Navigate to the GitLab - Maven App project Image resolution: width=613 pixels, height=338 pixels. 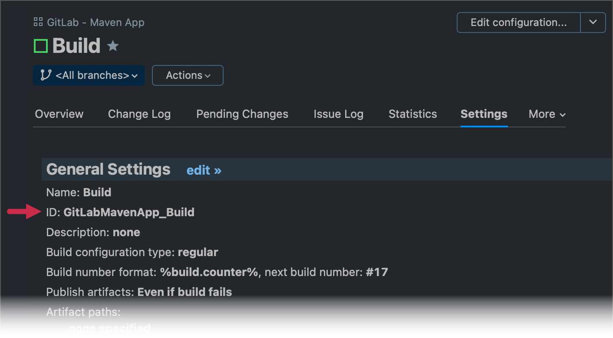[x=95, y=22]
